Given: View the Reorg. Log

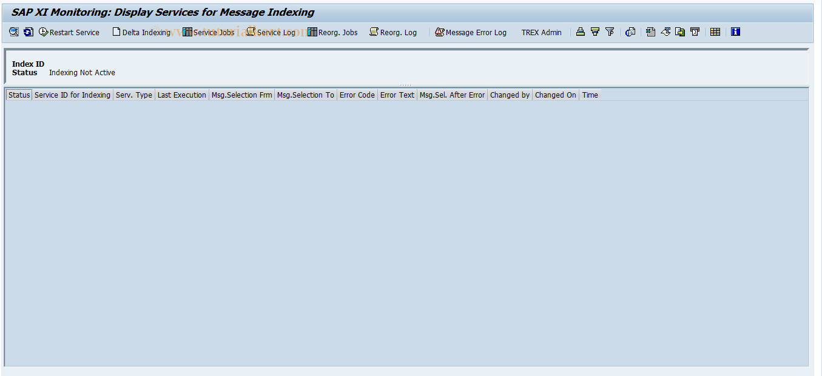Looking at the screenshot, I should (393, 32).
